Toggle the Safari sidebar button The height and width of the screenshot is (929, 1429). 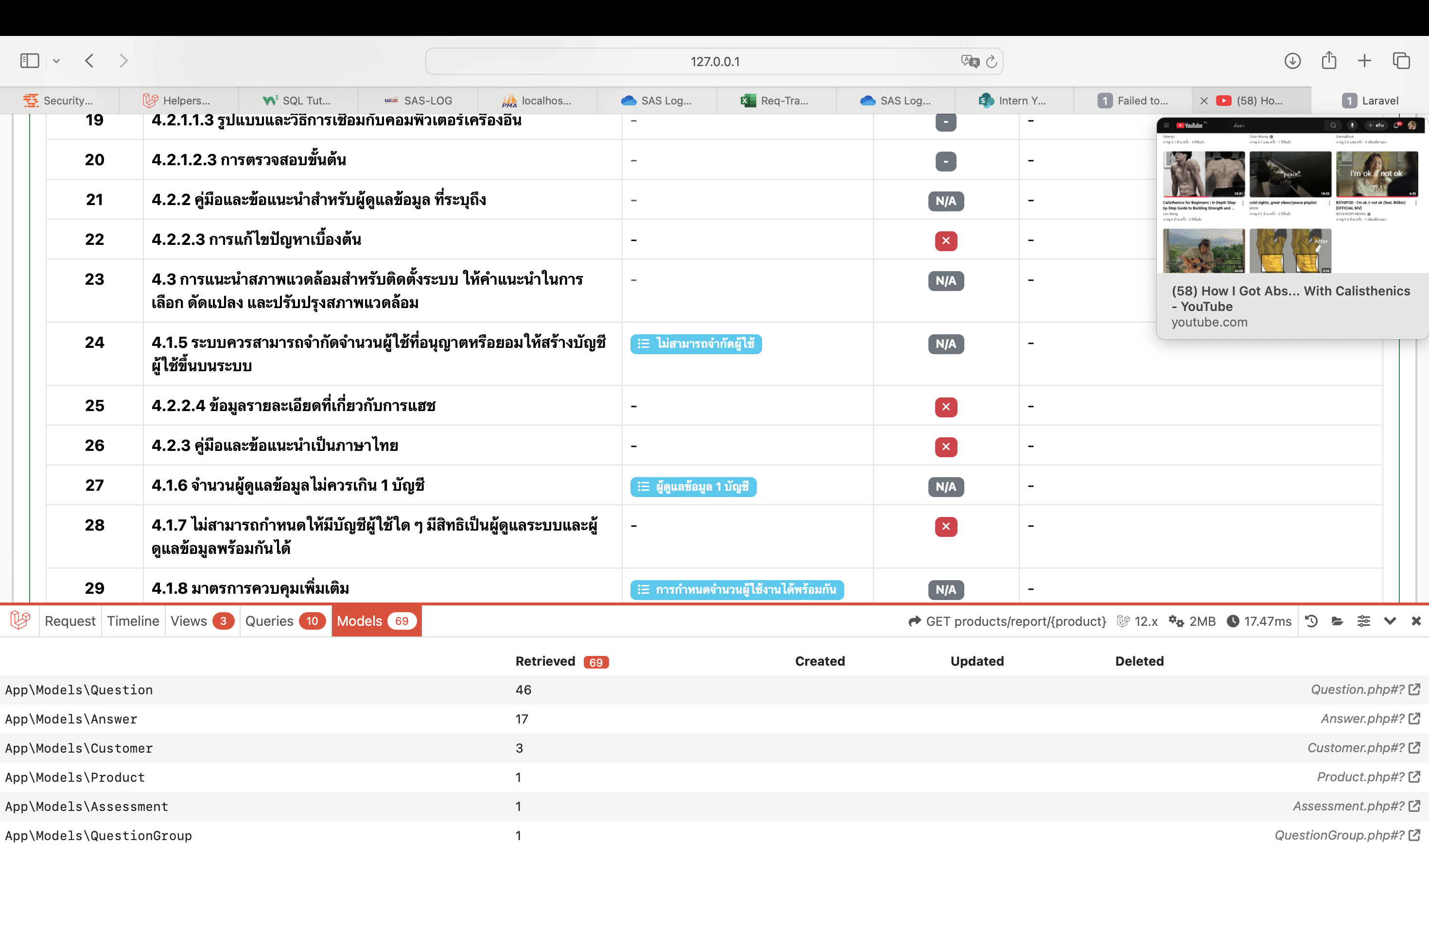tap(30, 61)
